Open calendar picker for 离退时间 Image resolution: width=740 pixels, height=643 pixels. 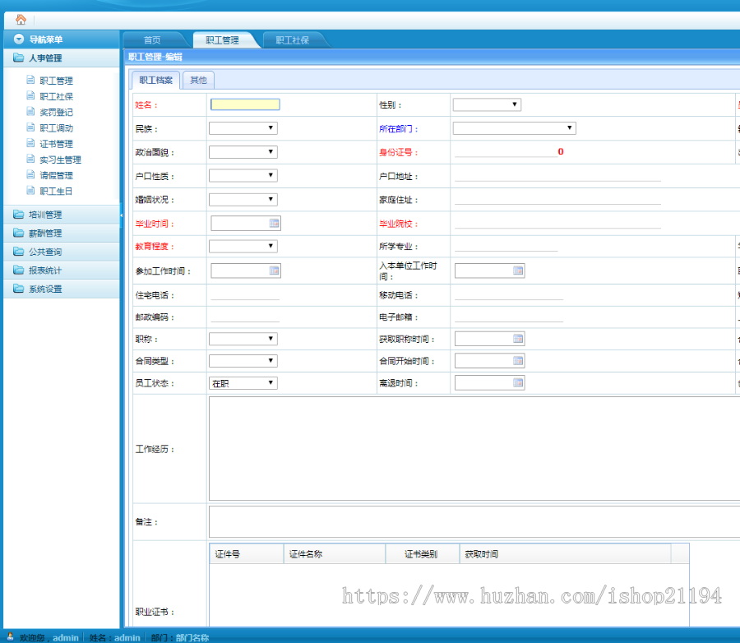[518, 383]
